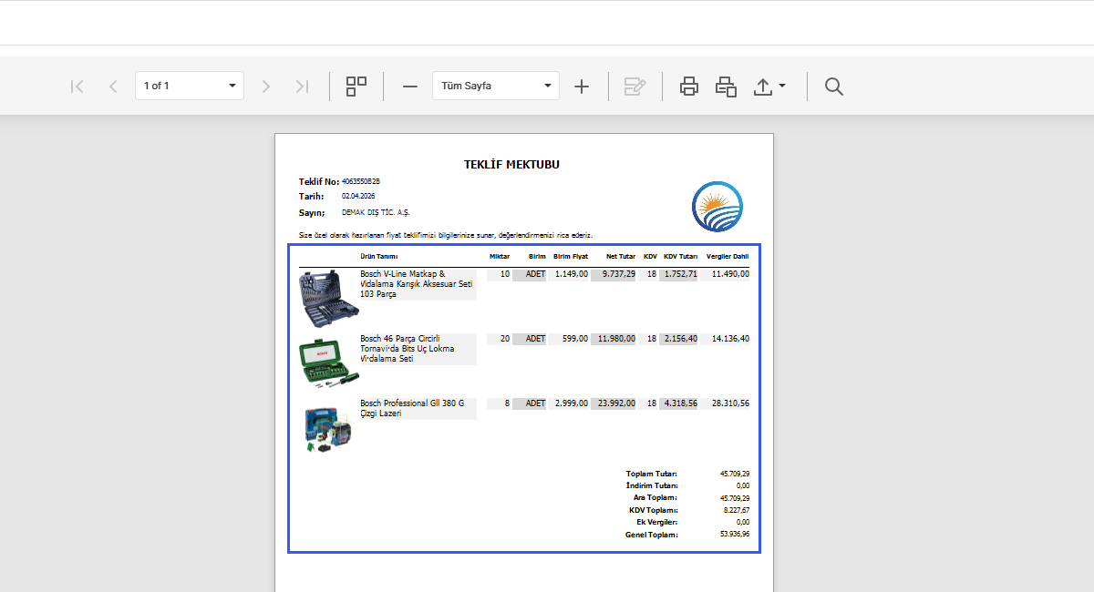The height and width of the screenshot is (592, 1094).
Task: Jump to the last page
Action: pos(302,87)
